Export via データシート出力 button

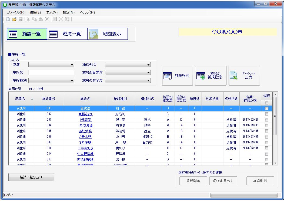point(244,76)
